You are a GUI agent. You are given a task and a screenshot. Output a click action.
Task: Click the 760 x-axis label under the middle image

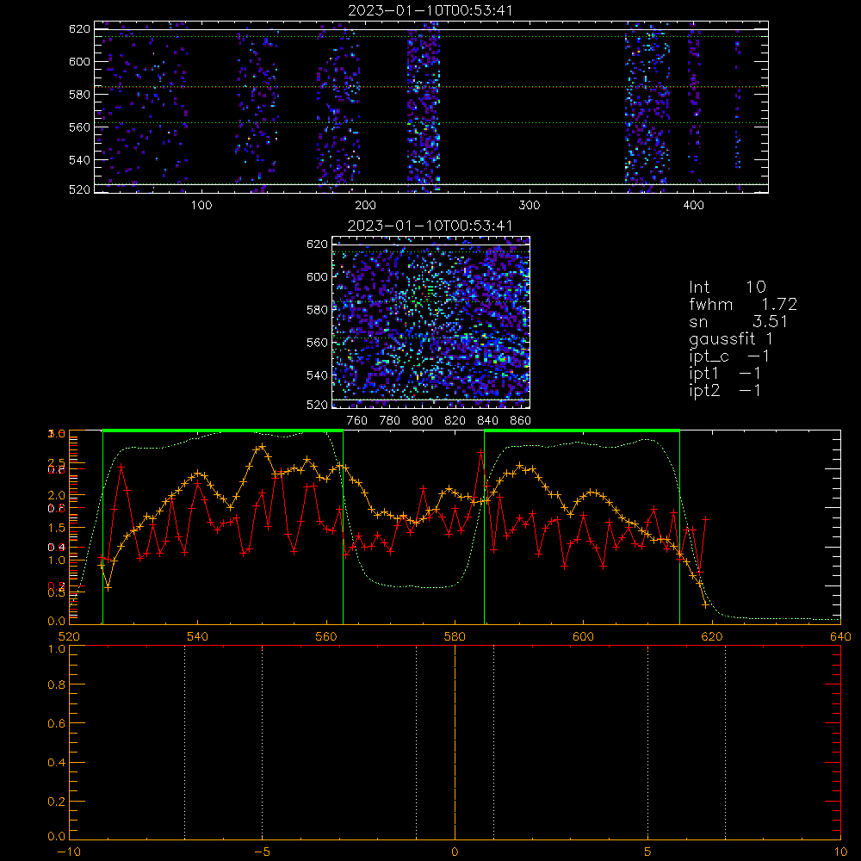(x=357, y=421)
